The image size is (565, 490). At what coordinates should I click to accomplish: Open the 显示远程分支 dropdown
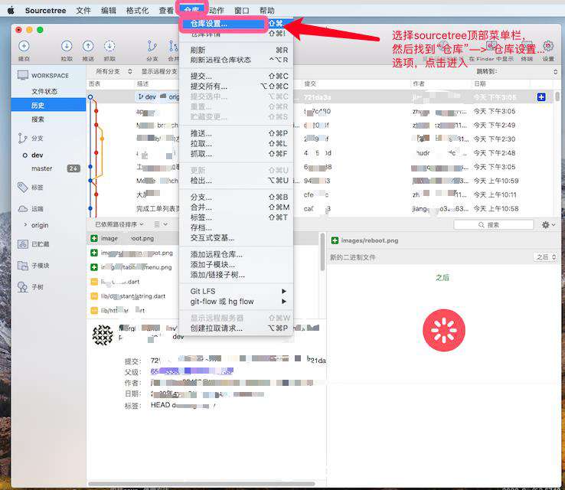(x=159, y=72)
